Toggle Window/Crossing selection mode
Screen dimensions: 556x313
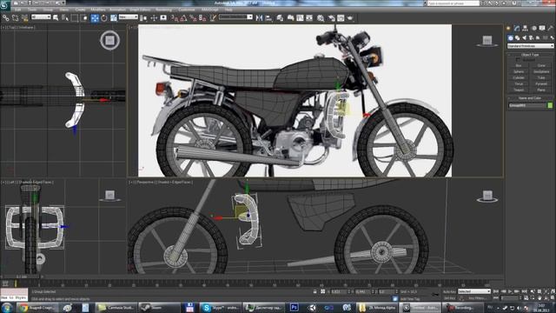(84, 17)
